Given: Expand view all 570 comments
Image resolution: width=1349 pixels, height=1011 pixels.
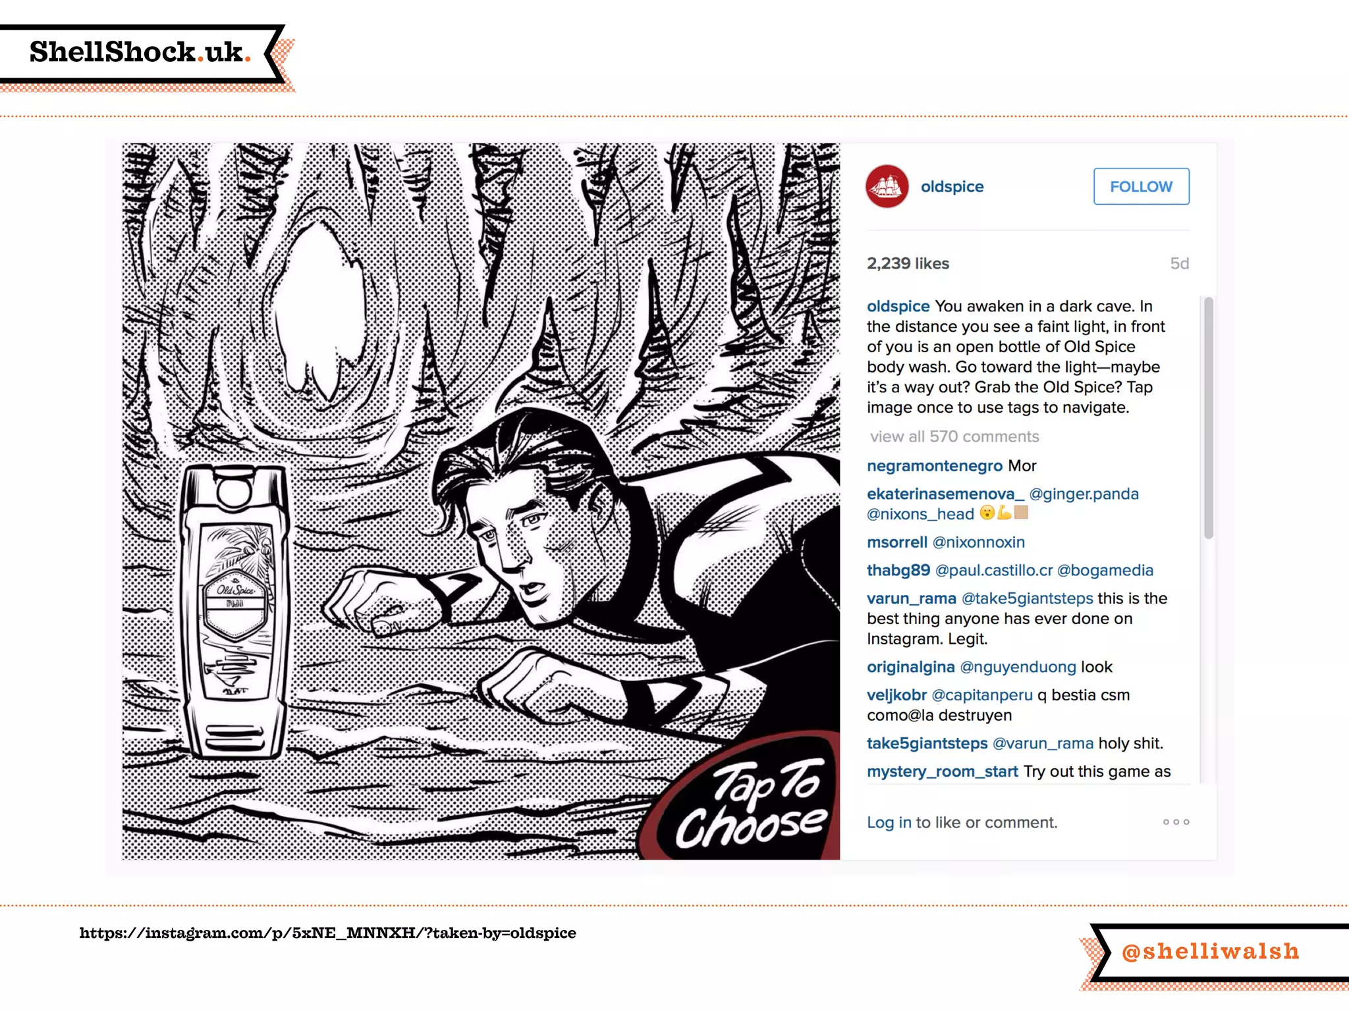Looking at the screenshot, I should pos(954,436).
